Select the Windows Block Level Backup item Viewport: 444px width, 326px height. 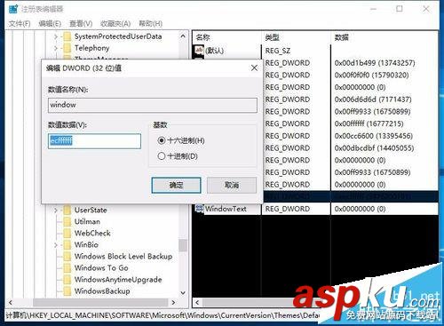point(123,257)
